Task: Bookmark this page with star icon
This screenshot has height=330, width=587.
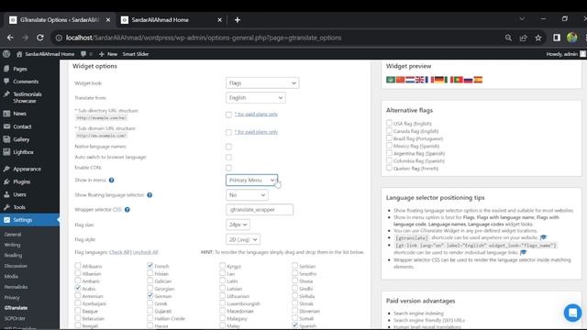Action: click(538, 38)
